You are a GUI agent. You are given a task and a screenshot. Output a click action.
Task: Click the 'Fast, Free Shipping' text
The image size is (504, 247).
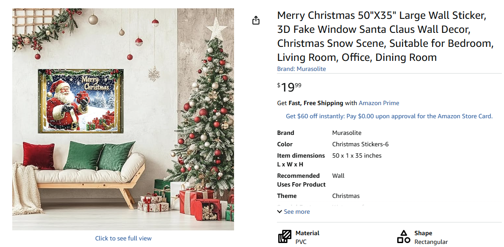[316, 103]
